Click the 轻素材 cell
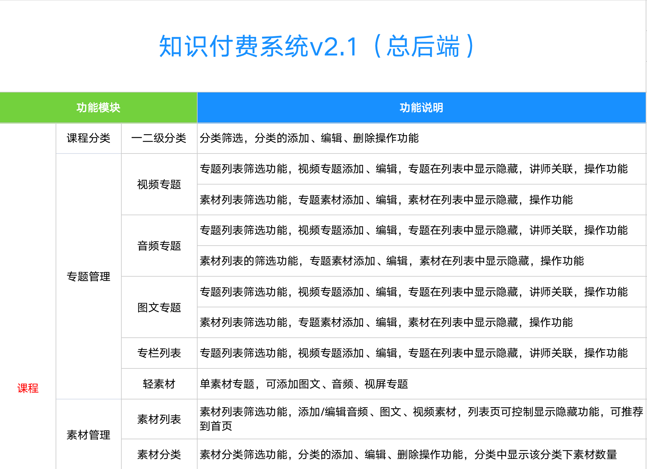 point(159,384)
